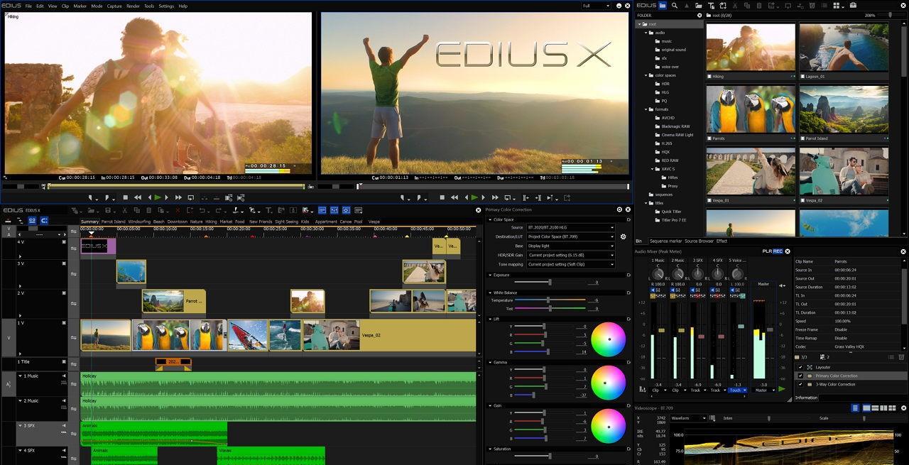This screenshot has width=909, height=465.
Task: Toggle the Primary Color Correction effect checkbox
Action: pos(800,376)
